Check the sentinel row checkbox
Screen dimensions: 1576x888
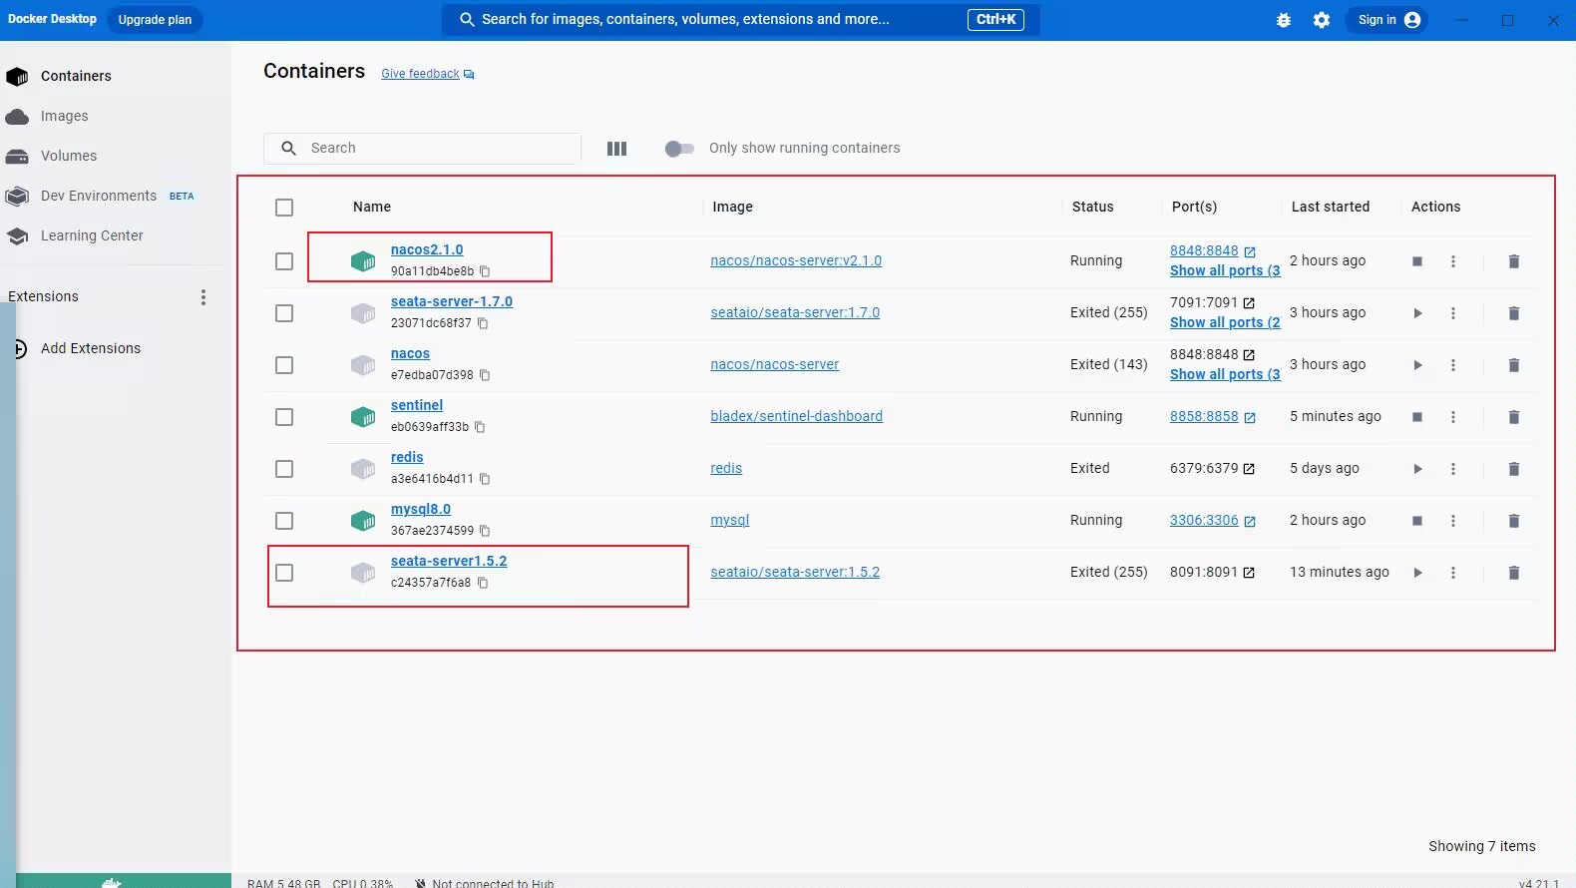pos(284,417)
